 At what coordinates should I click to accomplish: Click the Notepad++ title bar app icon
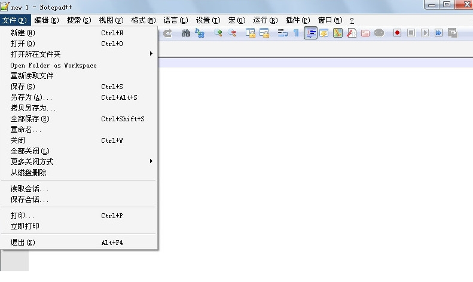tap(5, 7)
